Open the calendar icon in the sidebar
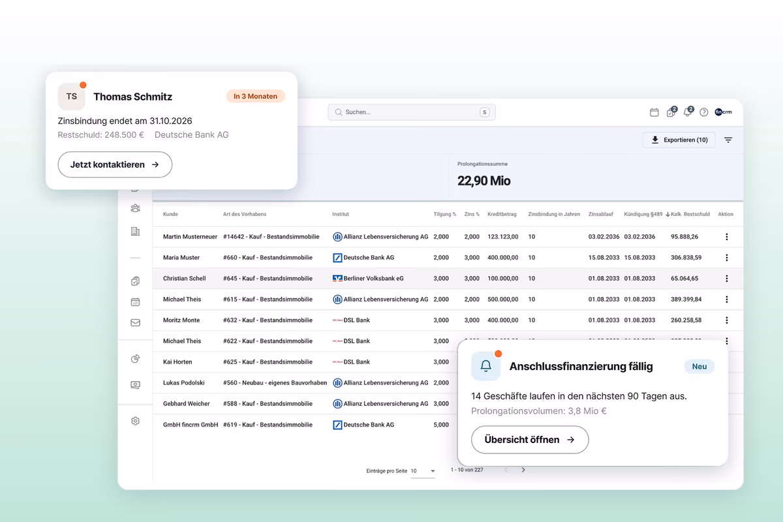This screenshot has width=783, height=522. click(135, 302)
